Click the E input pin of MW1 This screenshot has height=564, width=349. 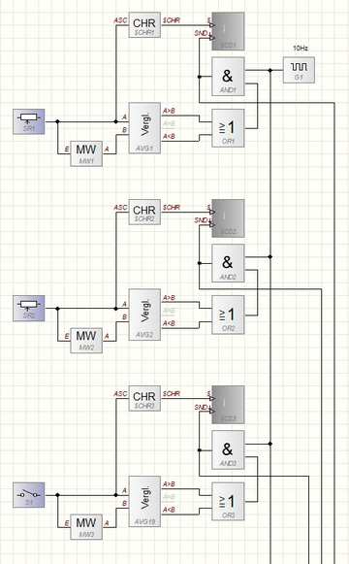pos(67,149)
